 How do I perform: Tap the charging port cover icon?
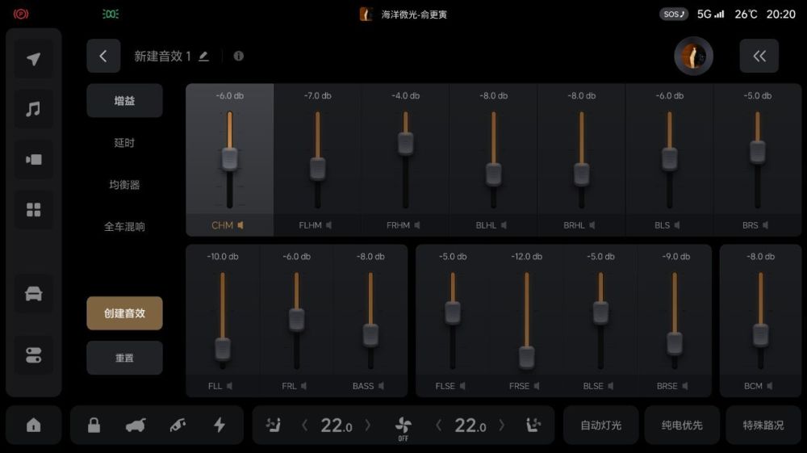click(178, 426)
